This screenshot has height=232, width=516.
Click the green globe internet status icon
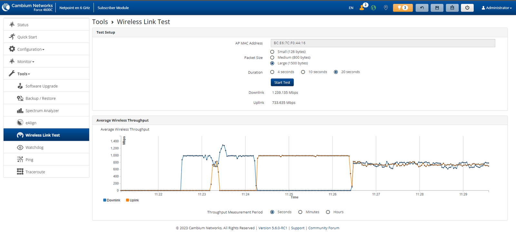pos(373,8)
